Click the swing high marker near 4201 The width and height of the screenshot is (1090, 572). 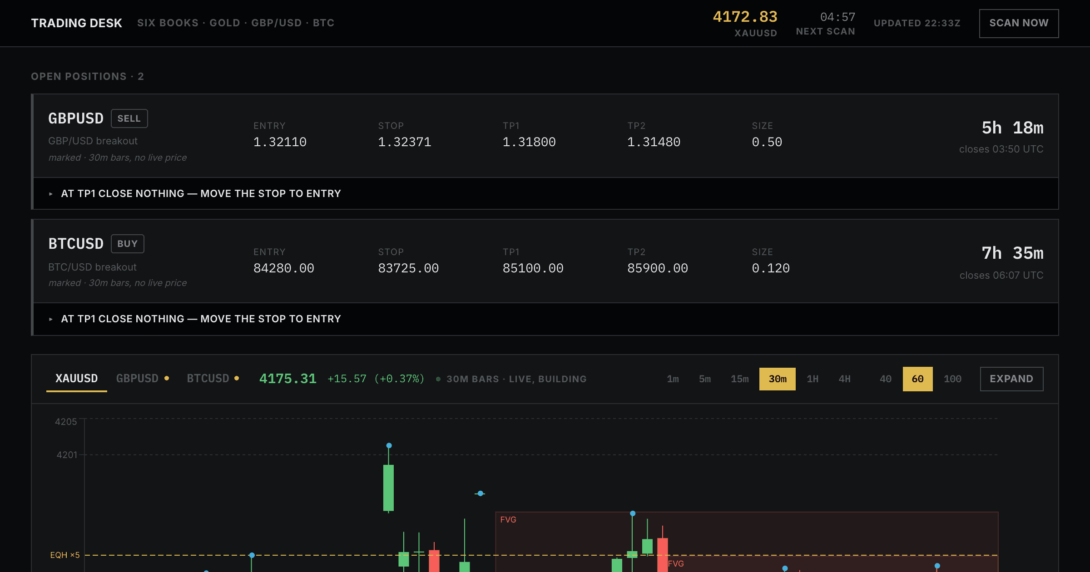click(x=389, y=445)
